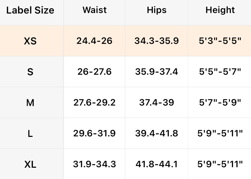Click the XS height value 5'3"-5'5"
251x179 pixels.
tap(220, 41)
